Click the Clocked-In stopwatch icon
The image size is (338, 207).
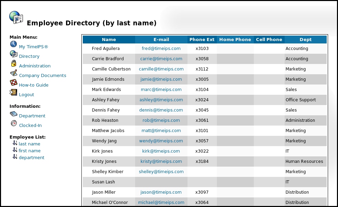[x=14, y=123]
